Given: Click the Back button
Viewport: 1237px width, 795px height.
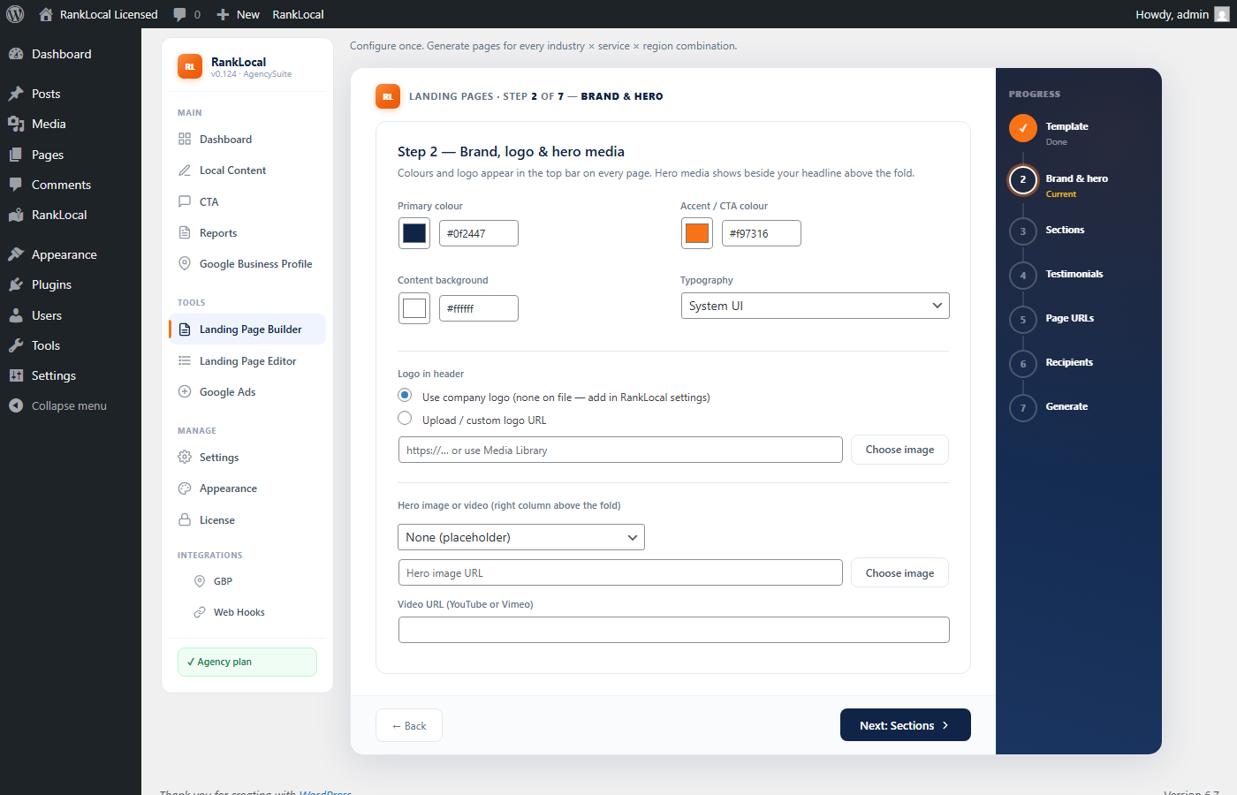Looking at the screenshot, I should click(409, 725).
